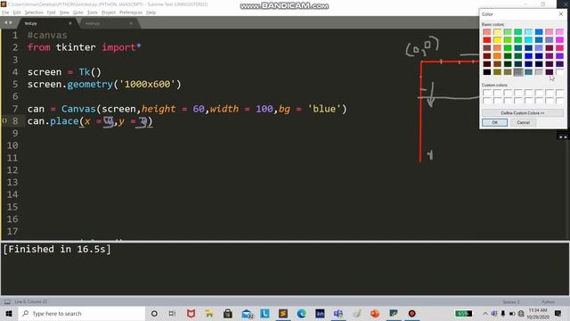Open Microsoft Teams from the taskbar
This screenshot has height=321, width=570.
coord(338,313)
